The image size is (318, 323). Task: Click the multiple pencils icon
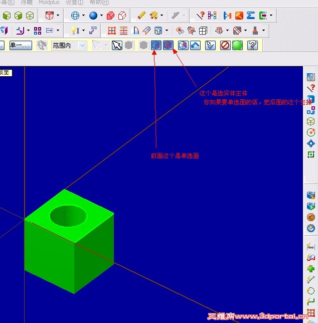(x=153, y=16)
